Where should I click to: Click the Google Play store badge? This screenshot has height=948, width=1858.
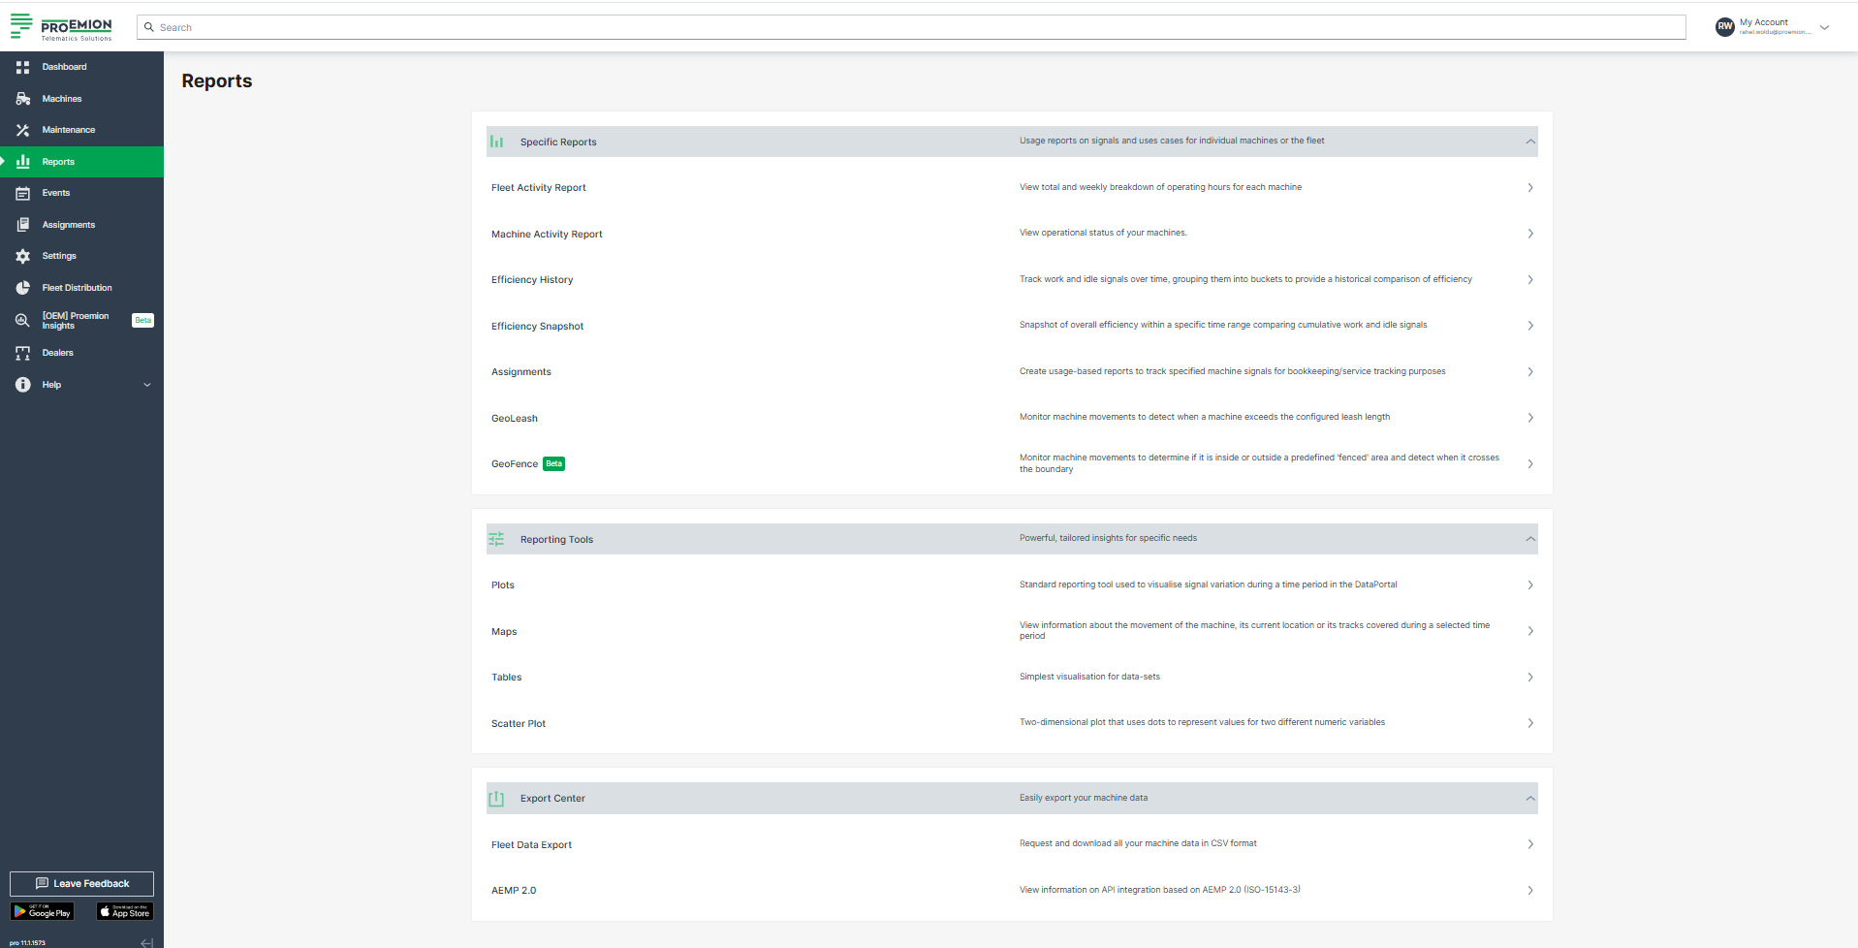pyautogui.click(x=42, y=912)
